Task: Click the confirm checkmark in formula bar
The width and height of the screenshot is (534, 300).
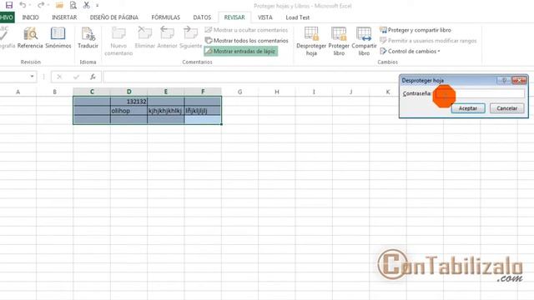Action: point(76,77)
